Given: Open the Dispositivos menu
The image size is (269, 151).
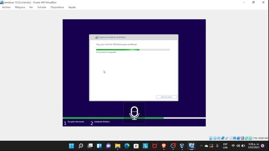Looking at the screenshot, I should (x=57, y=7).
